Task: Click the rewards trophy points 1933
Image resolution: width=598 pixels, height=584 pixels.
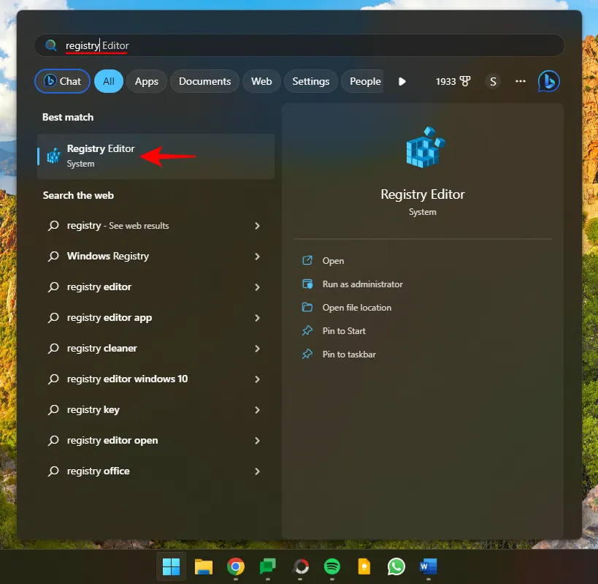Action: coord(453,81)
